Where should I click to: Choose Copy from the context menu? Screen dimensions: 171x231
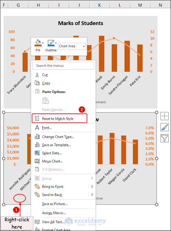click(46, 83)
